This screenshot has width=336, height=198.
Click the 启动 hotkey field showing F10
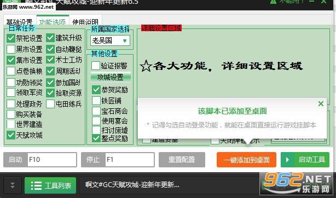click(52, 160)
